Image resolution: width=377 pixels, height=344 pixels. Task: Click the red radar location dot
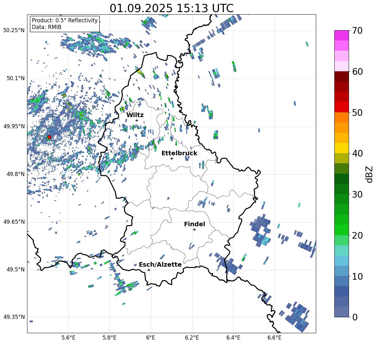(49, 137)
